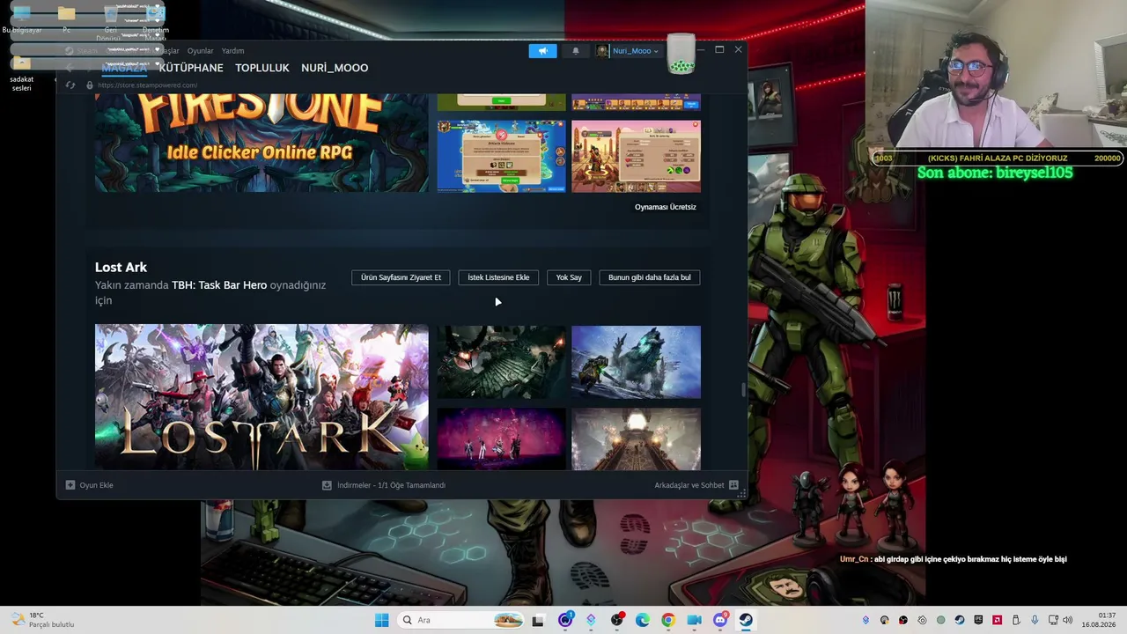This screenshot has height=634, width=1127.
Task: Open Arkadaşlar ve Sohbet panel
Action: tap(696, 485)
